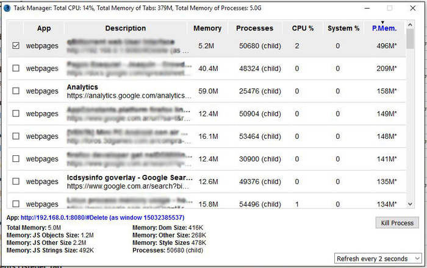The width and height of the screenshot is (427, 268).
Task: Click the scrollbar down arrow in process list
Action: [411, 203]
